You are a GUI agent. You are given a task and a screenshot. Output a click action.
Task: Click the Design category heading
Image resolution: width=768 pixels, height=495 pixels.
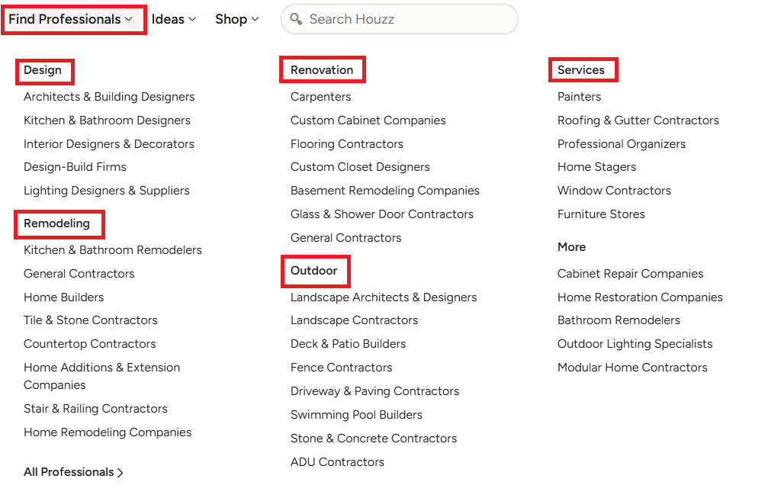pos(44,71)
